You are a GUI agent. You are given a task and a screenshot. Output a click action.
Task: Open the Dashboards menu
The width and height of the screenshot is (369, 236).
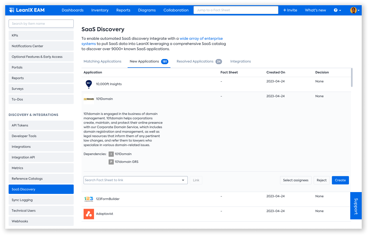tap(73, 10)
